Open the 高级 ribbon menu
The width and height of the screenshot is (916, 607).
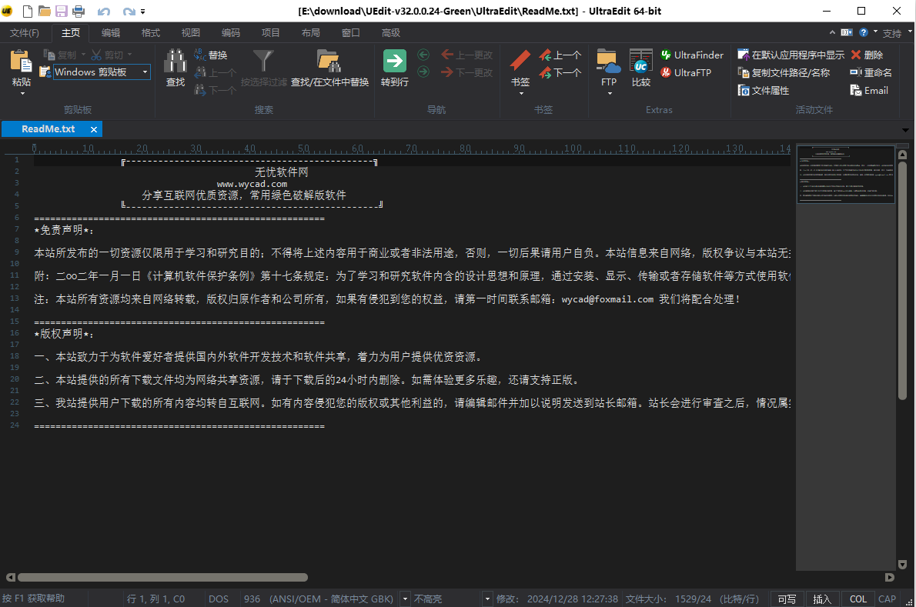tap(389, 32)
